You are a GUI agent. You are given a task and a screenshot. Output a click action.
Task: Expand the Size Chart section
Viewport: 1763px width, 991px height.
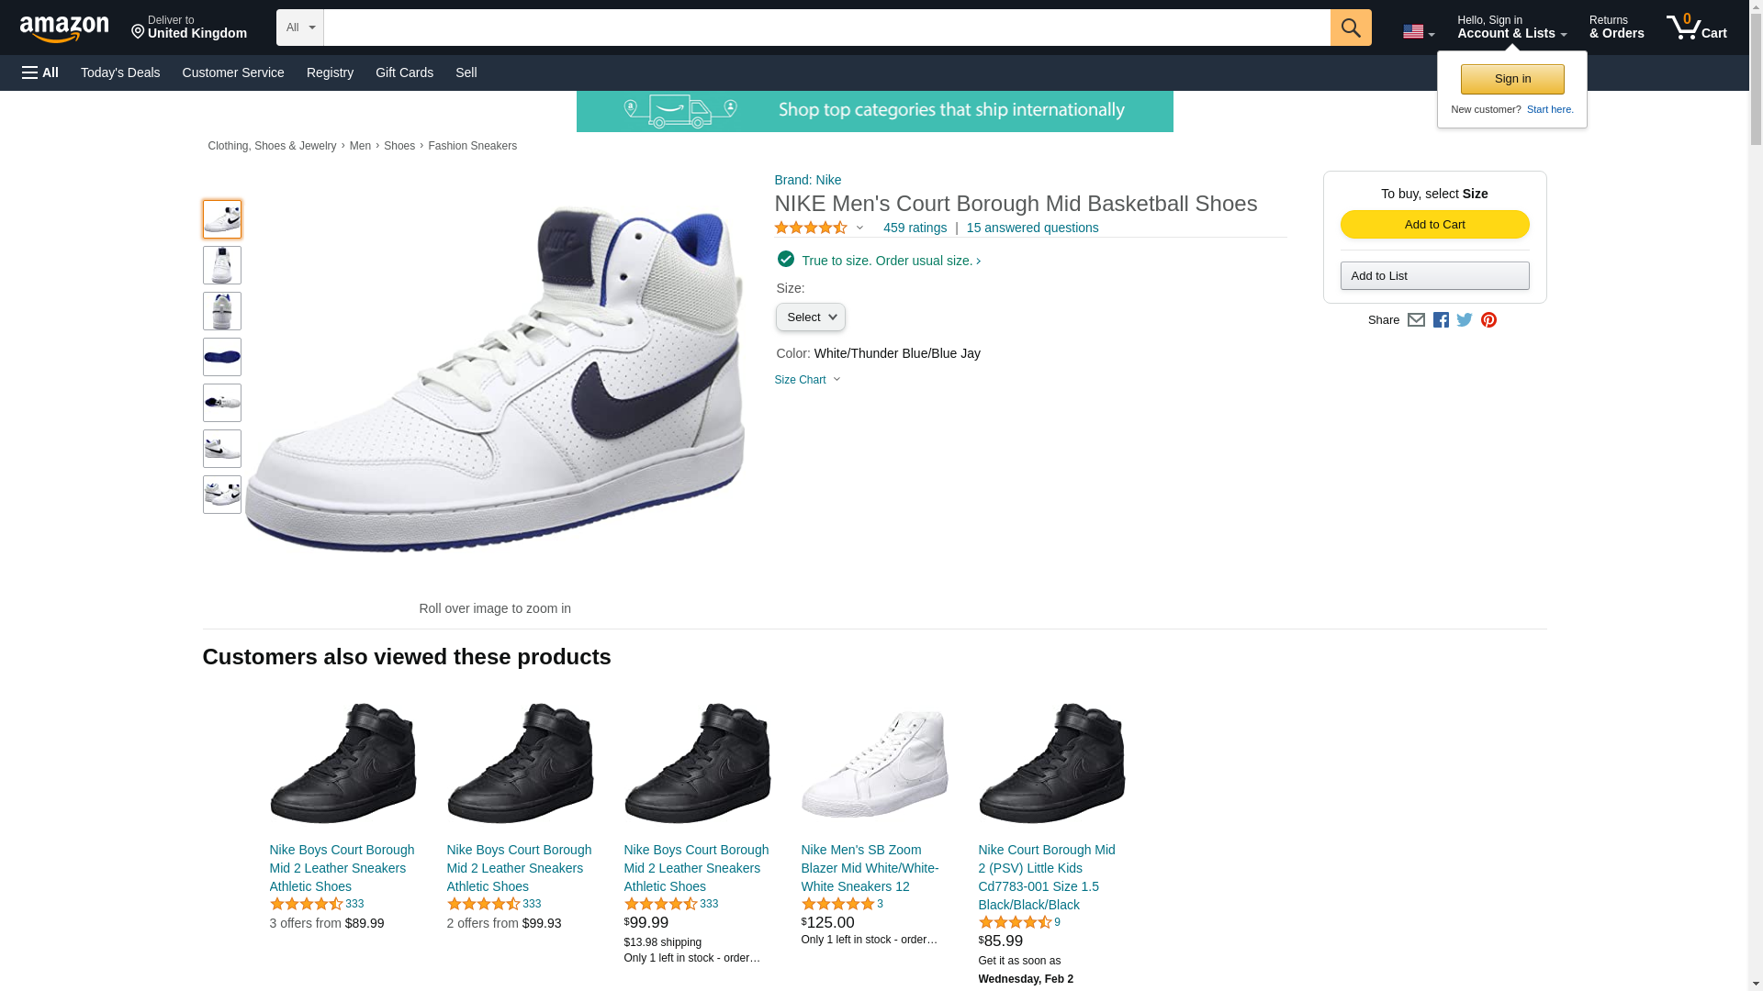pos(807,380)
